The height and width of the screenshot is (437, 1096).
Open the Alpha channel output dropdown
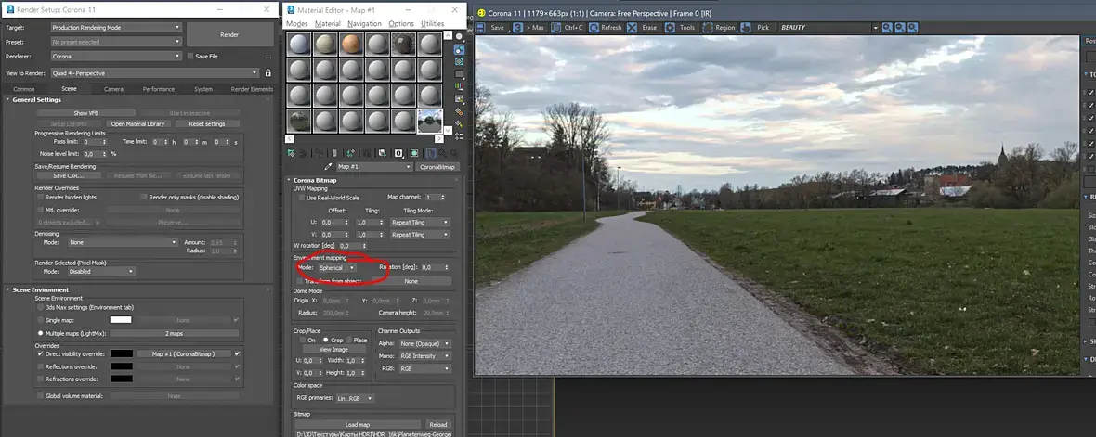(x=424, y=343)
